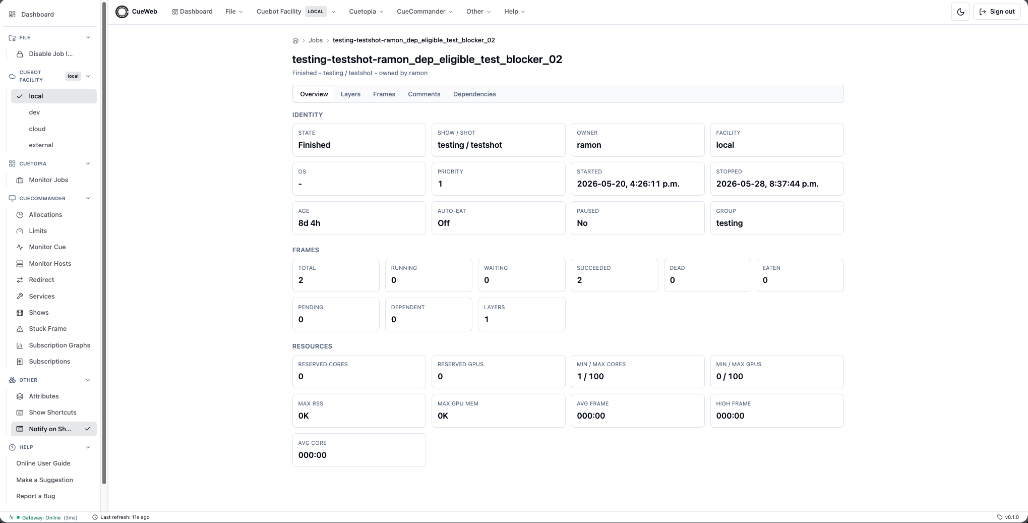Click the LOCAL badge in top navigation
Image resolution: width=1028 pixels, height=523 pixels.
point(316,12)
